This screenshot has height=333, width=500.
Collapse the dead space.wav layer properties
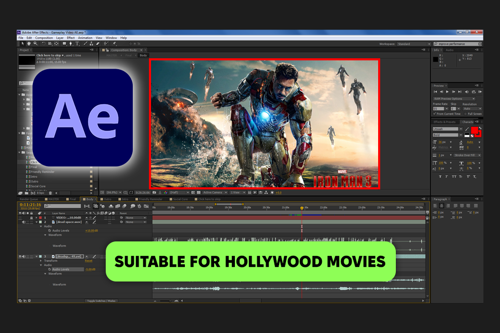(36, 222)
